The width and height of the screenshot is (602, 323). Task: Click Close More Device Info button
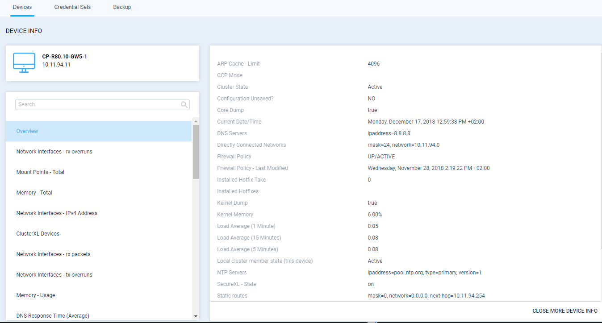[564, 311]
